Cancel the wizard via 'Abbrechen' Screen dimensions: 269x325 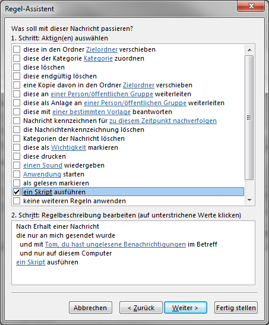point(90,308)
